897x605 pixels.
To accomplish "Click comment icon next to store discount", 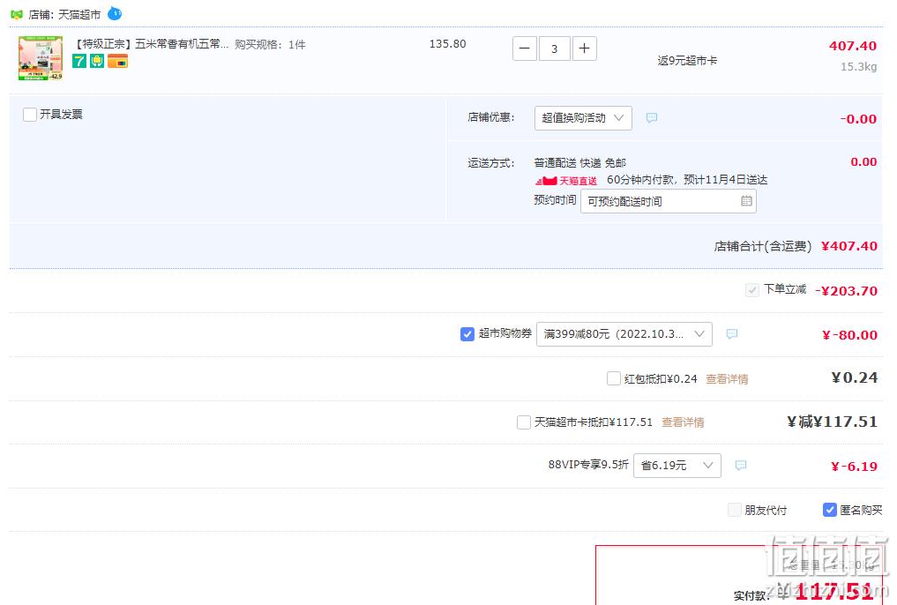I will 652,118.
